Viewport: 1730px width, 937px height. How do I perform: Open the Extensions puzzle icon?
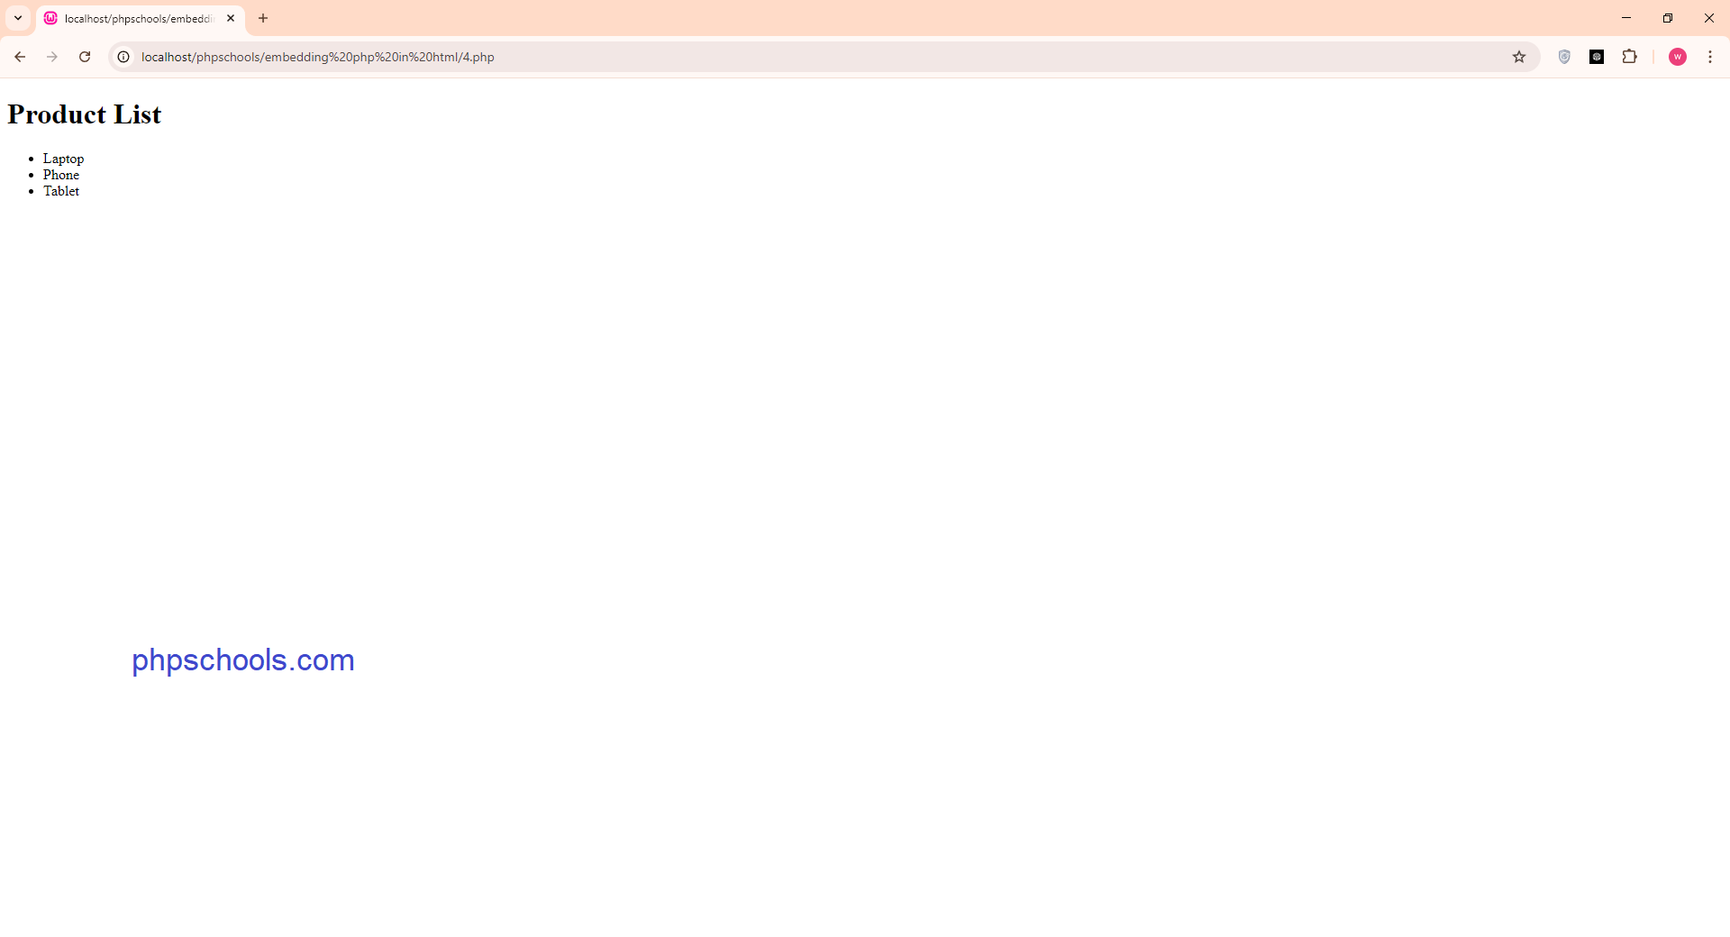pyautogui.click(x=1631, y=56)
